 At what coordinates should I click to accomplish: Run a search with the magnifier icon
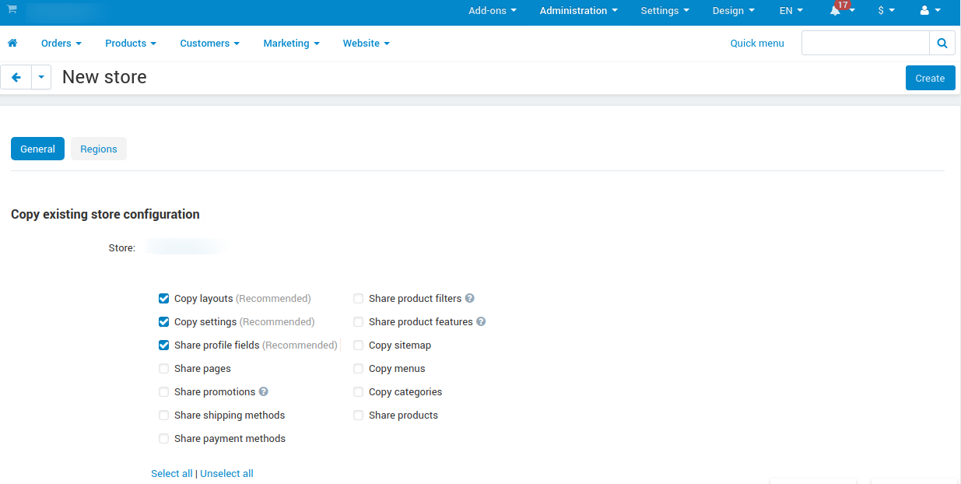[942, 43]
